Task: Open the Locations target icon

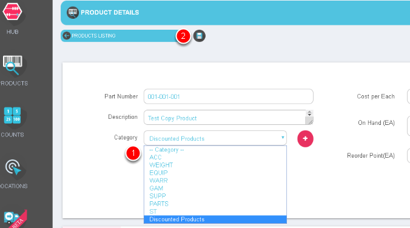Action: [13, 167]
